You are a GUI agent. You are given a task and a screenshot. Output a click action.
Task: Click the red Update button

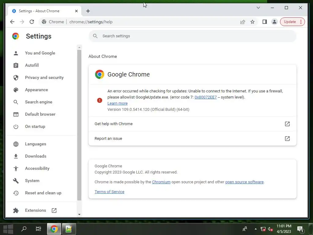tap(290, 22)
